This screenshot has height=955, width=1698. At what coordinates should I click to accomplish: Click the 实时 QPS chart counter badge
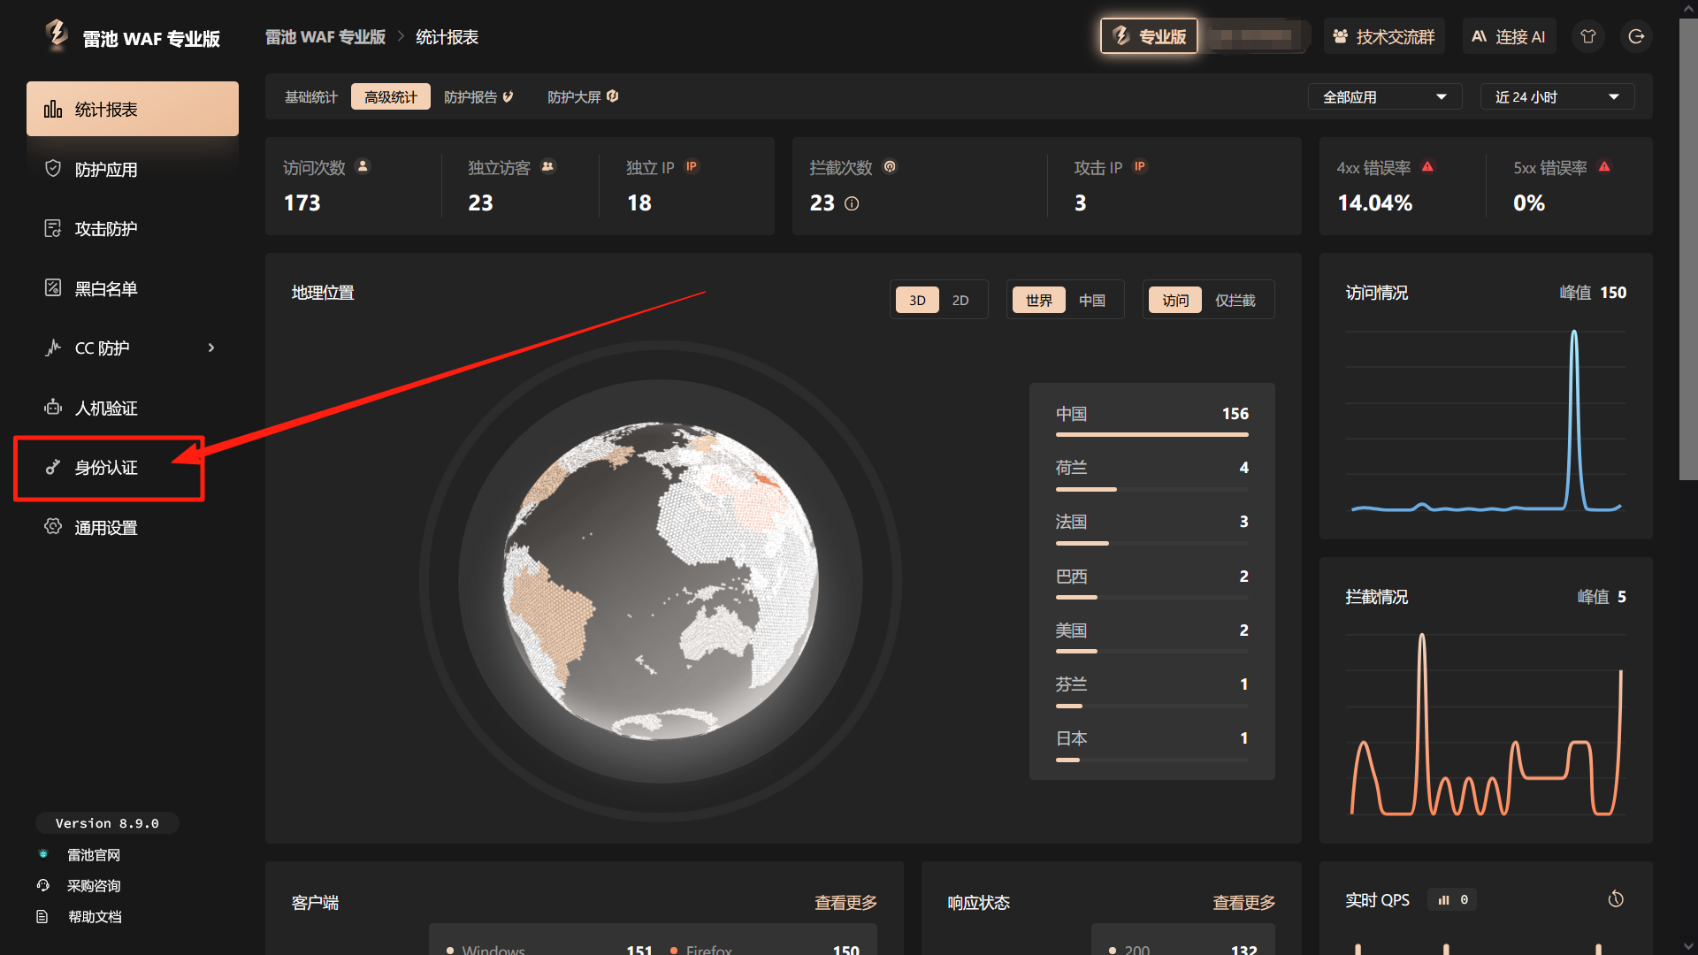[x=1452, y=900]
